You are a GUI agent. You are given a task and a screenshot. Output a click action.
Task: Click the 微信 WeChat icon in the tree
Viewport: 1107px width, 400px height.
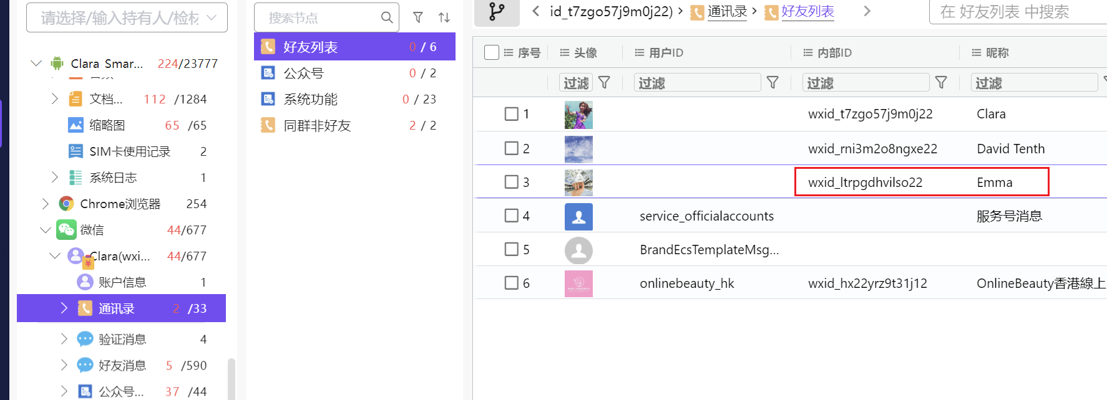click(66, 230)
